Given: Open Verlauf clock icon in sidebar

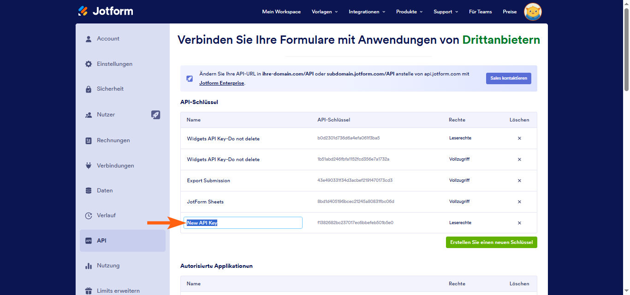Looking at the screenshot, I should 89,216.
